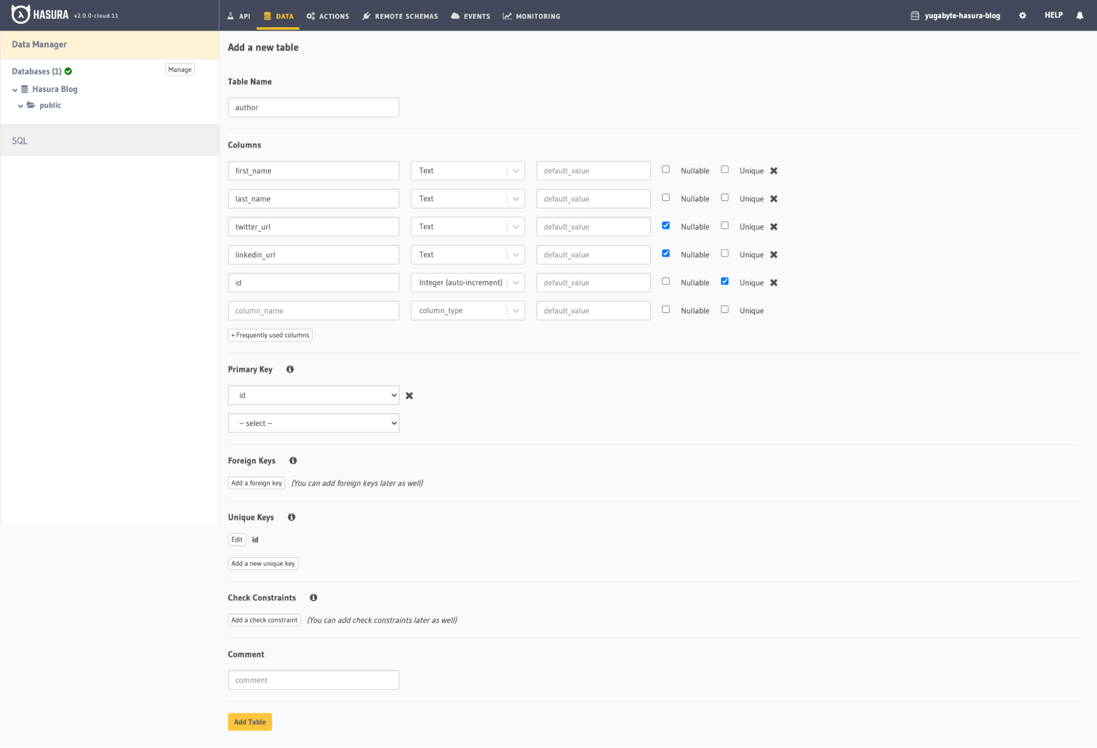The image size is (1097, 748).
Task: Open the id column type dropdown
Action: point(468,283)
